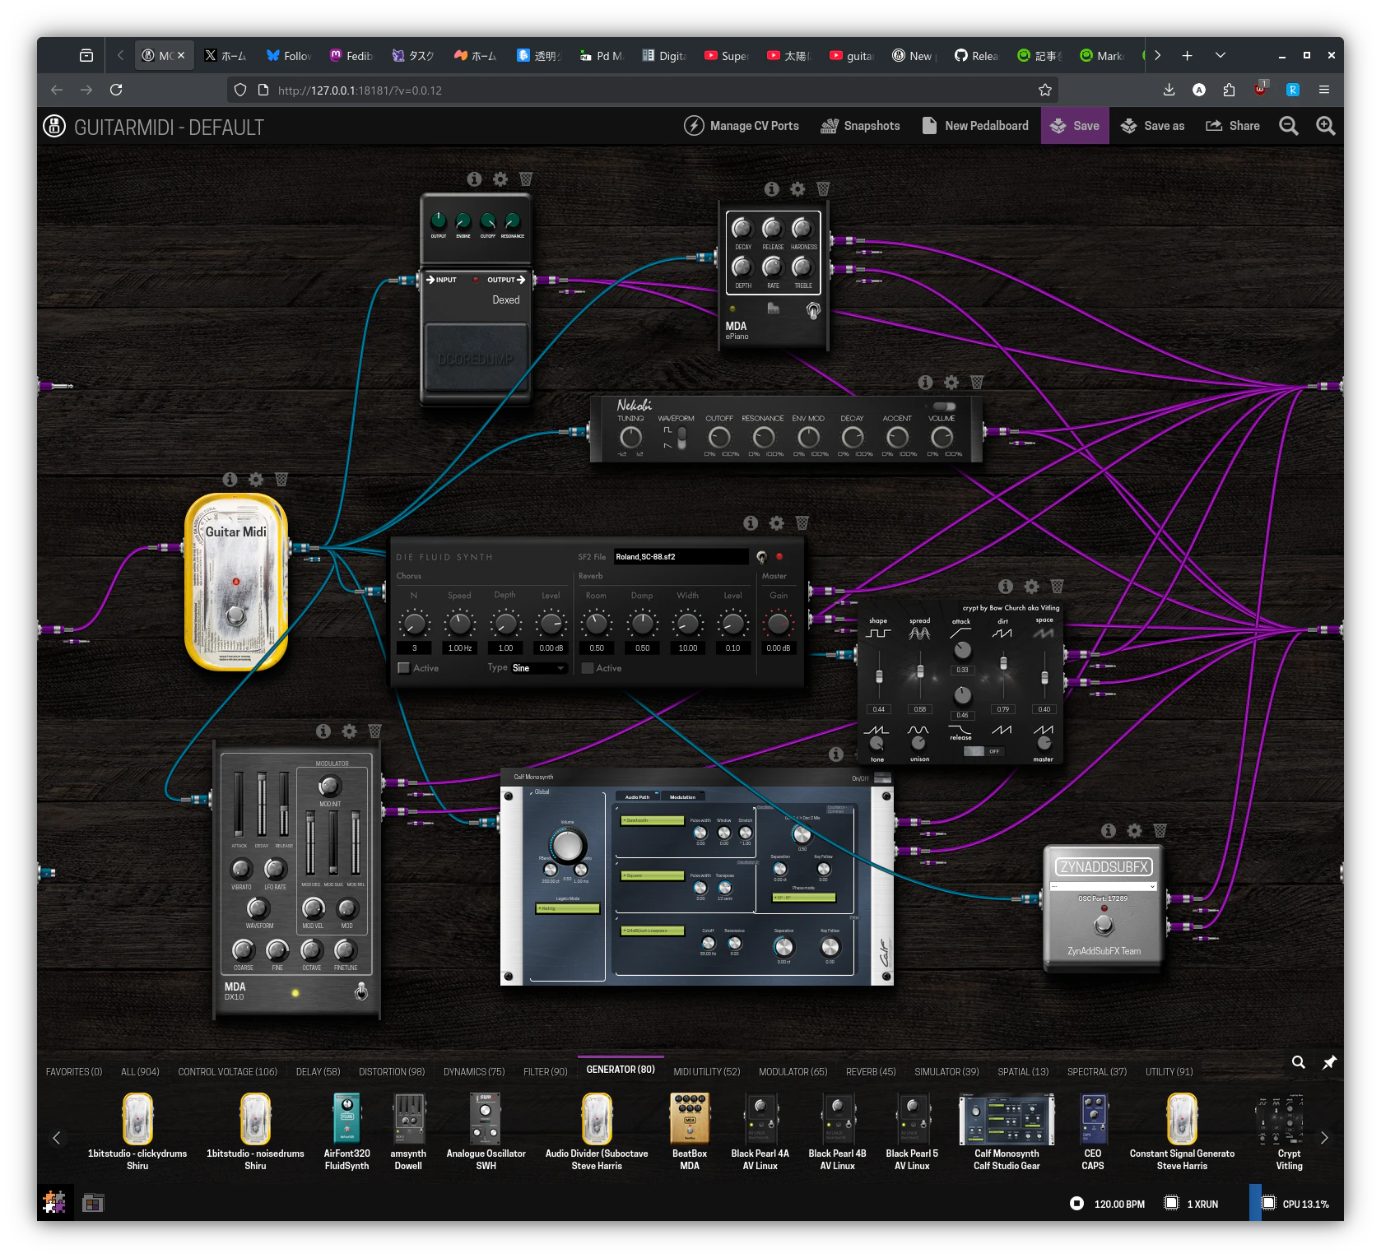The width and height of the screenshot is (1381, 1258).
Task: Toggle Nekobi bypass switch
Action: 944,406
